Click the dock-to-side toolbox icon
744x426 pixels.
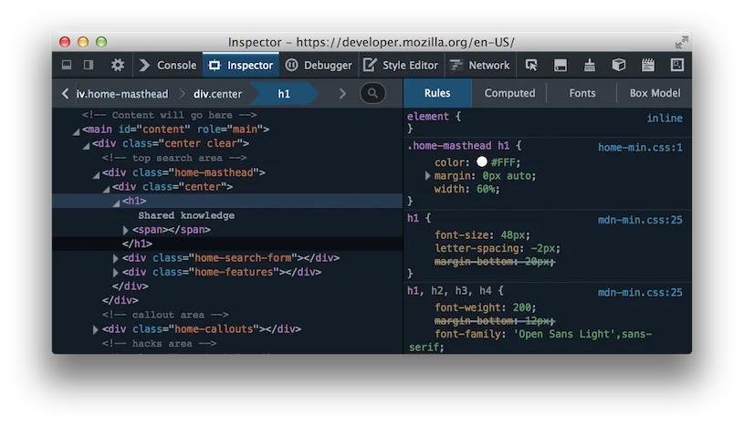pos(89,65)
